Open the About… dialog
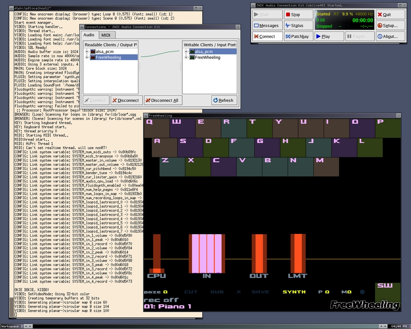This screenshot has width=411, height=329. pyautogui.click(x=390, y=36)
